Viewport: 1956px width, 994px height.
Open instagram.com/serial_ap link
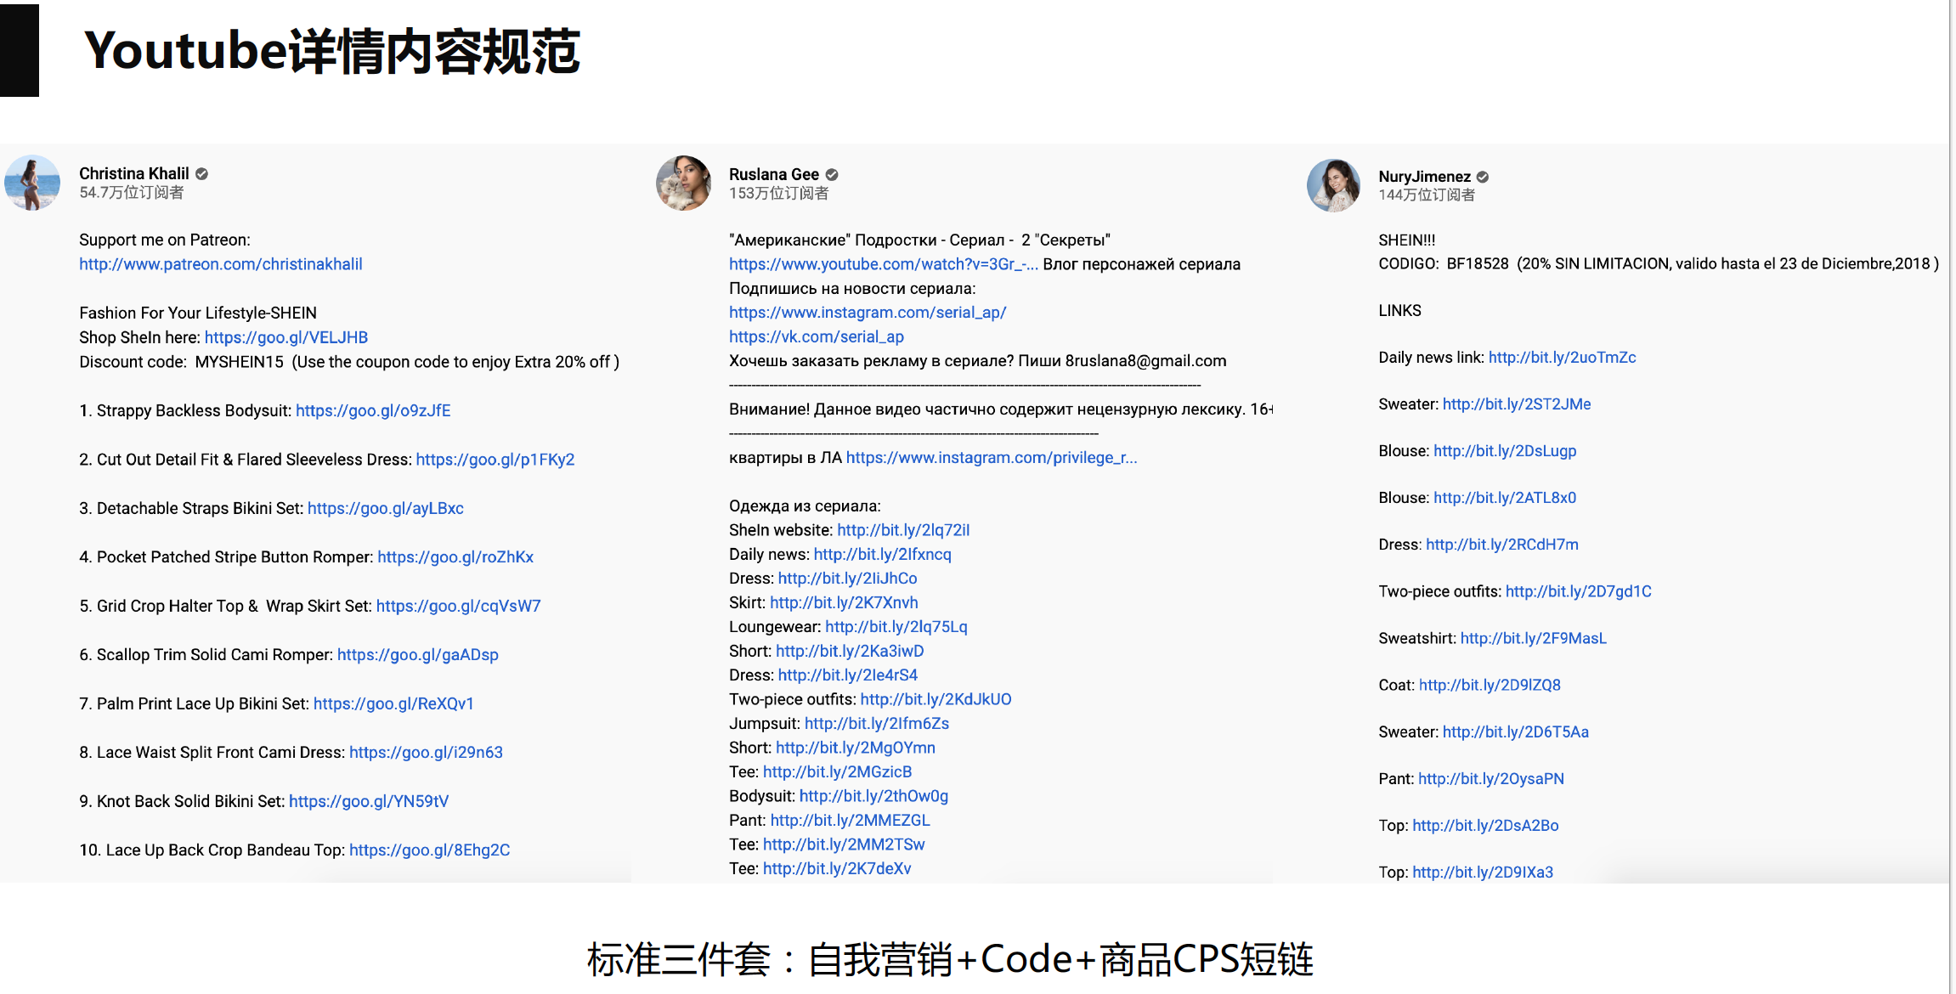pyautogui.click(x=868, y=313)
